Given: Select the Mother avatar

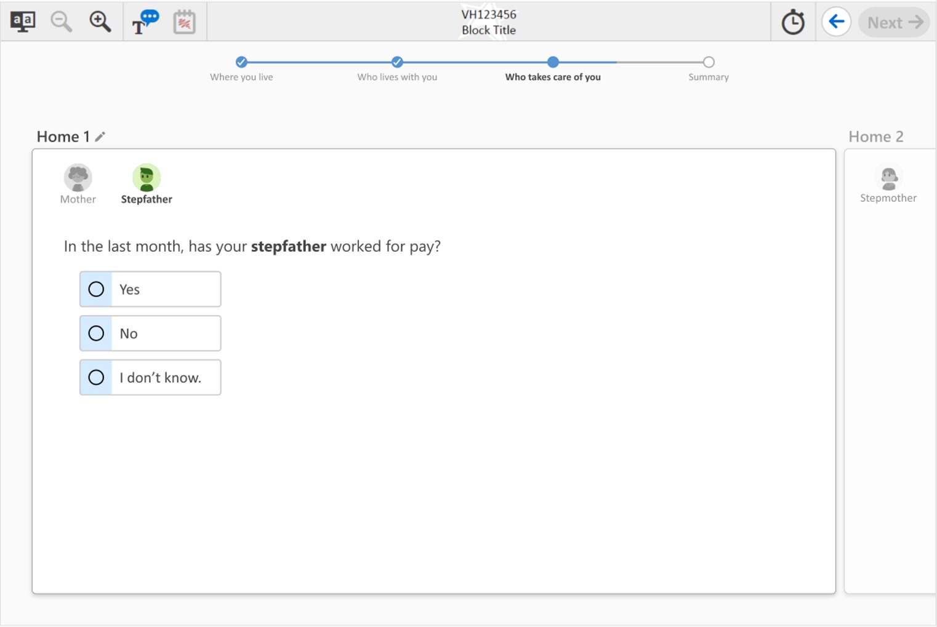Looking at the screenshot, I should point(78,178).
